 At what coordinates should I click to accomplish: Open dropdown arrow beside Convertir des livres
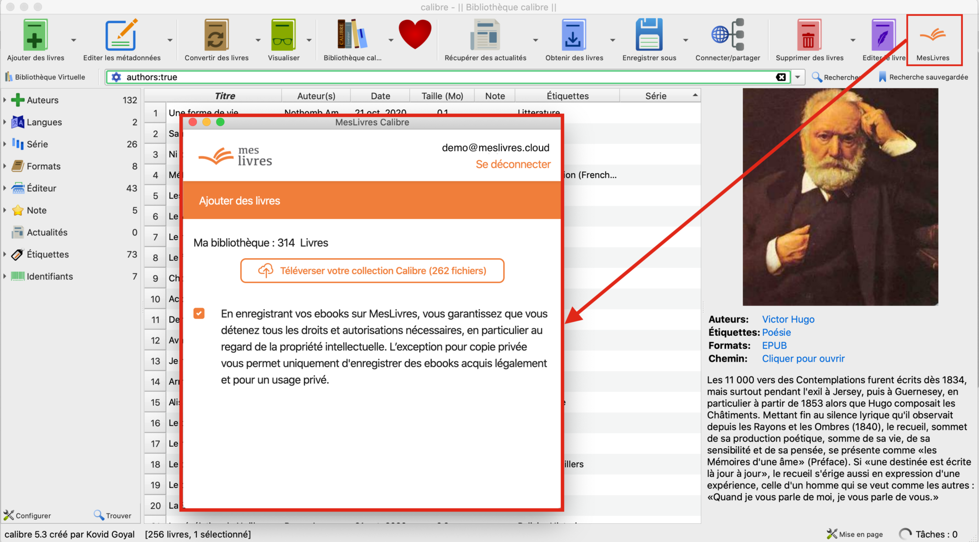point(258,40)
